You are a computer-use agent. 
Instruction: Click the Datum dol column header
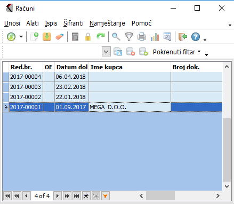coord(72,67)
